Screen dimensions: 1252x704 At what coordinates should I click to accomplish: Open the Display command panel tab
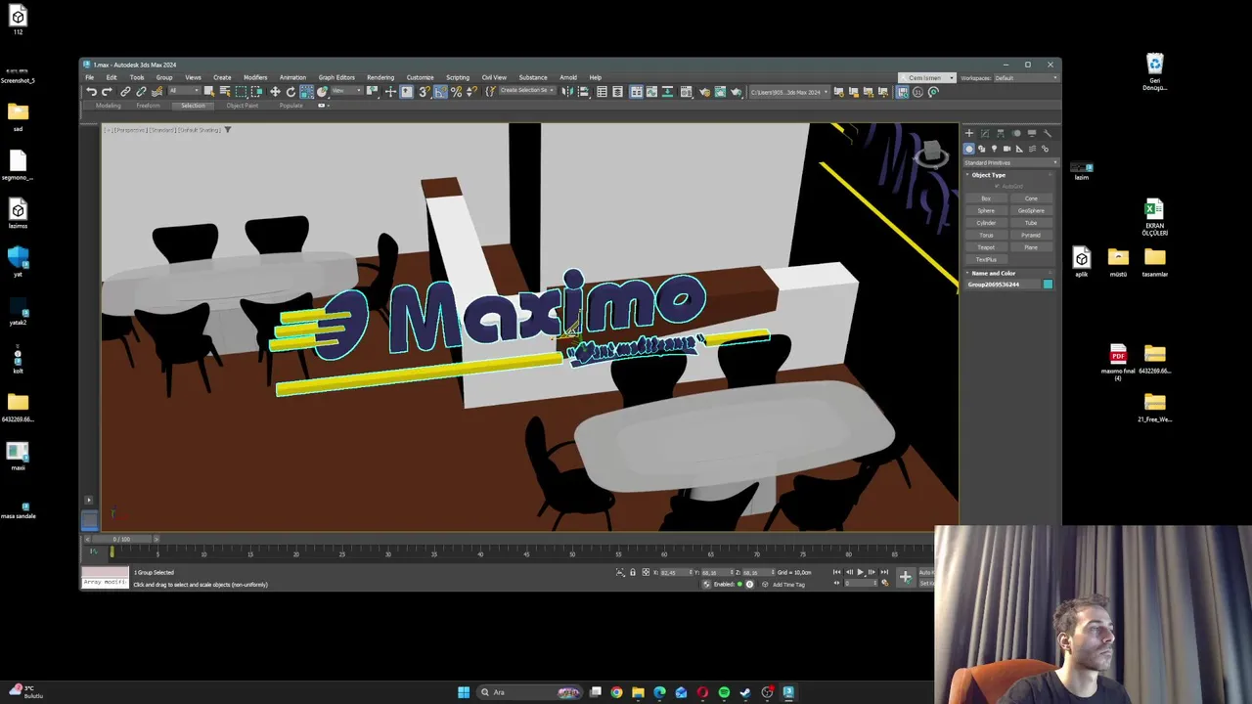coord(1032,133)
